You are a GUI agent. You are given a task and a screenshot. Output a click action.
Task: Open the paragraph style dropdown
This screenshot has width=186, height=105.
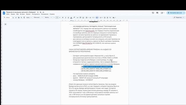pos(38,17)
